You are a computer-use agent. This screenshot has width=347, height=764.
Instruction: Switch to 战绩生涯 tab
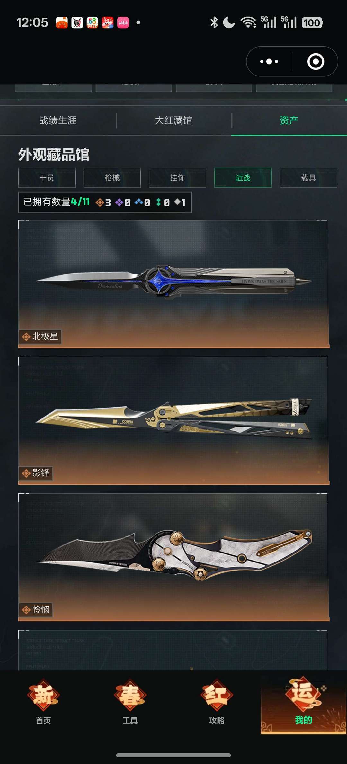(x=58, y=121)
